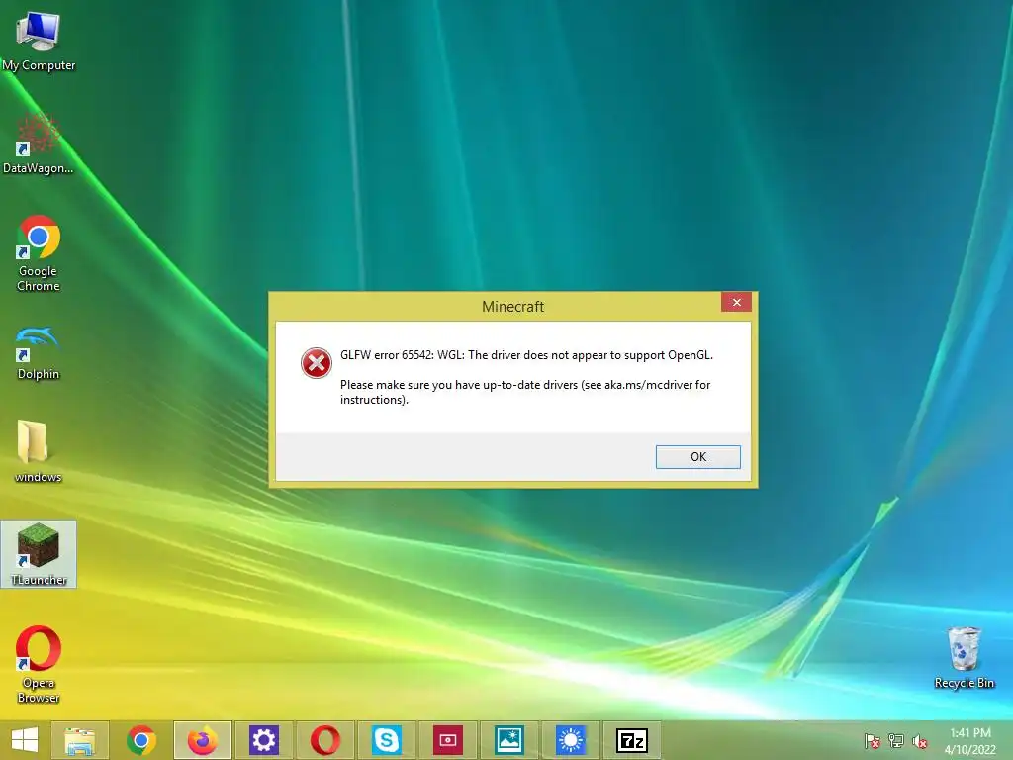
Task: Open 7-Zip from the taskbar
Action: tap(632, 740)
